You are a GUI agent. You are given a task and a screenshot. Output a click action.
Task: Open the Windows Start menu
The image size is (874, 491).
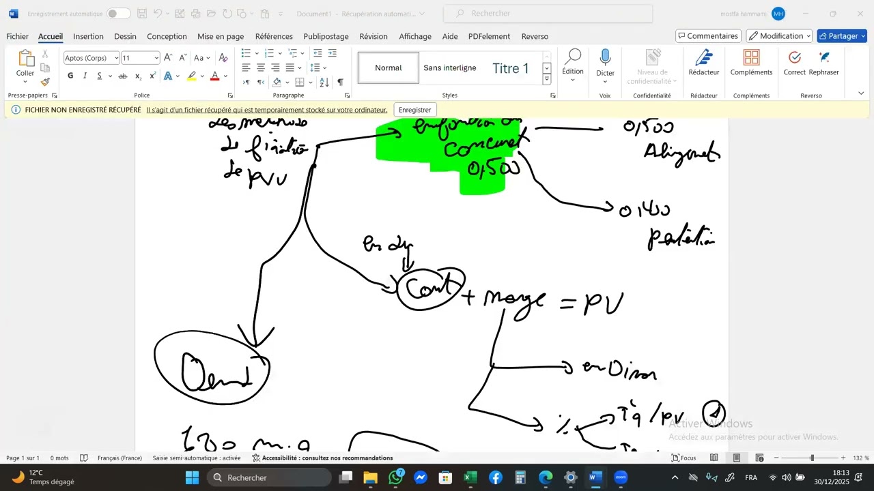(x=192, y=477)
